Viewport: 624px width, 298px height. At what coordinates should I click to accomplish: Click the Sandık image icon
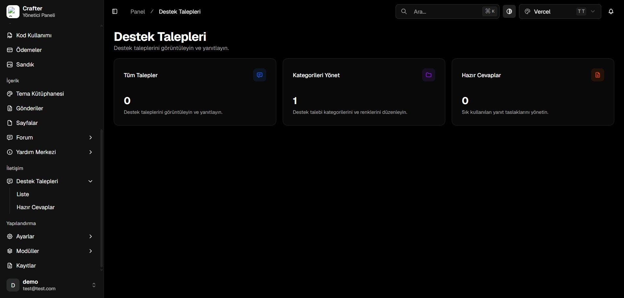pos(10,65)
